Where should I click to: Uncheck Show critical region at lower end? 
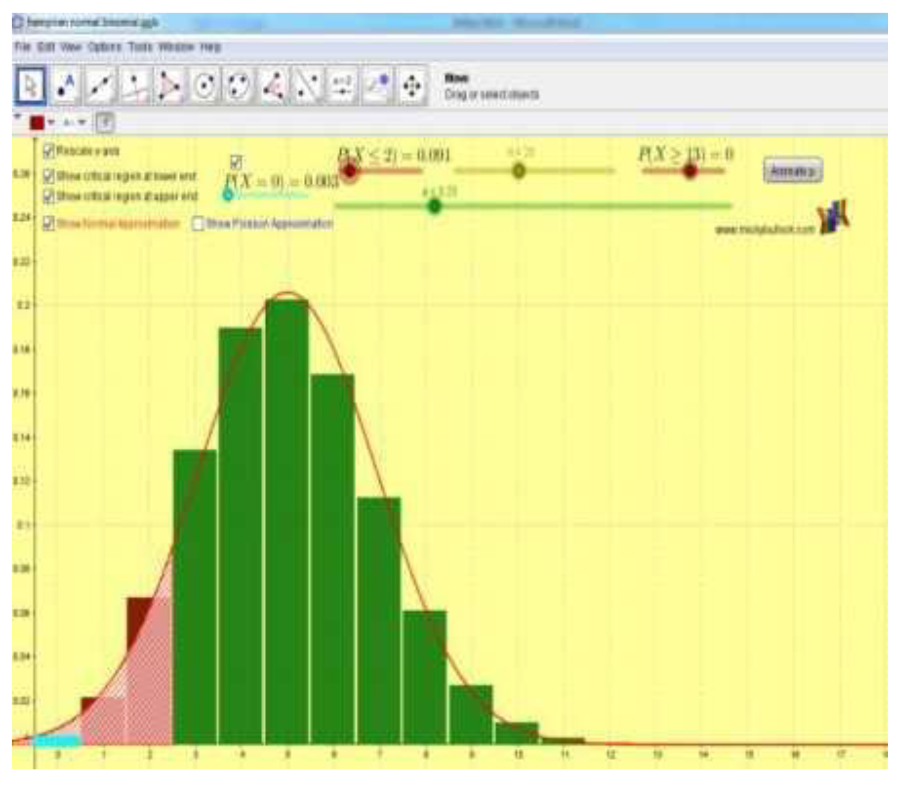[49, 175]
